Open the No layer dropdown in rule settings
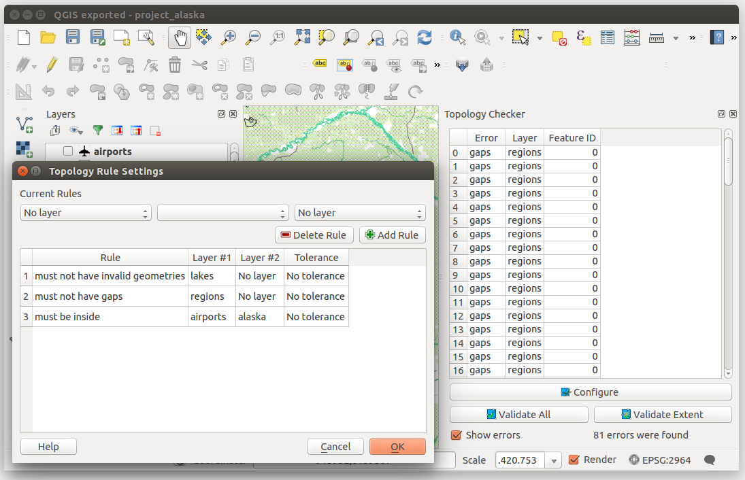 point(86,212)
